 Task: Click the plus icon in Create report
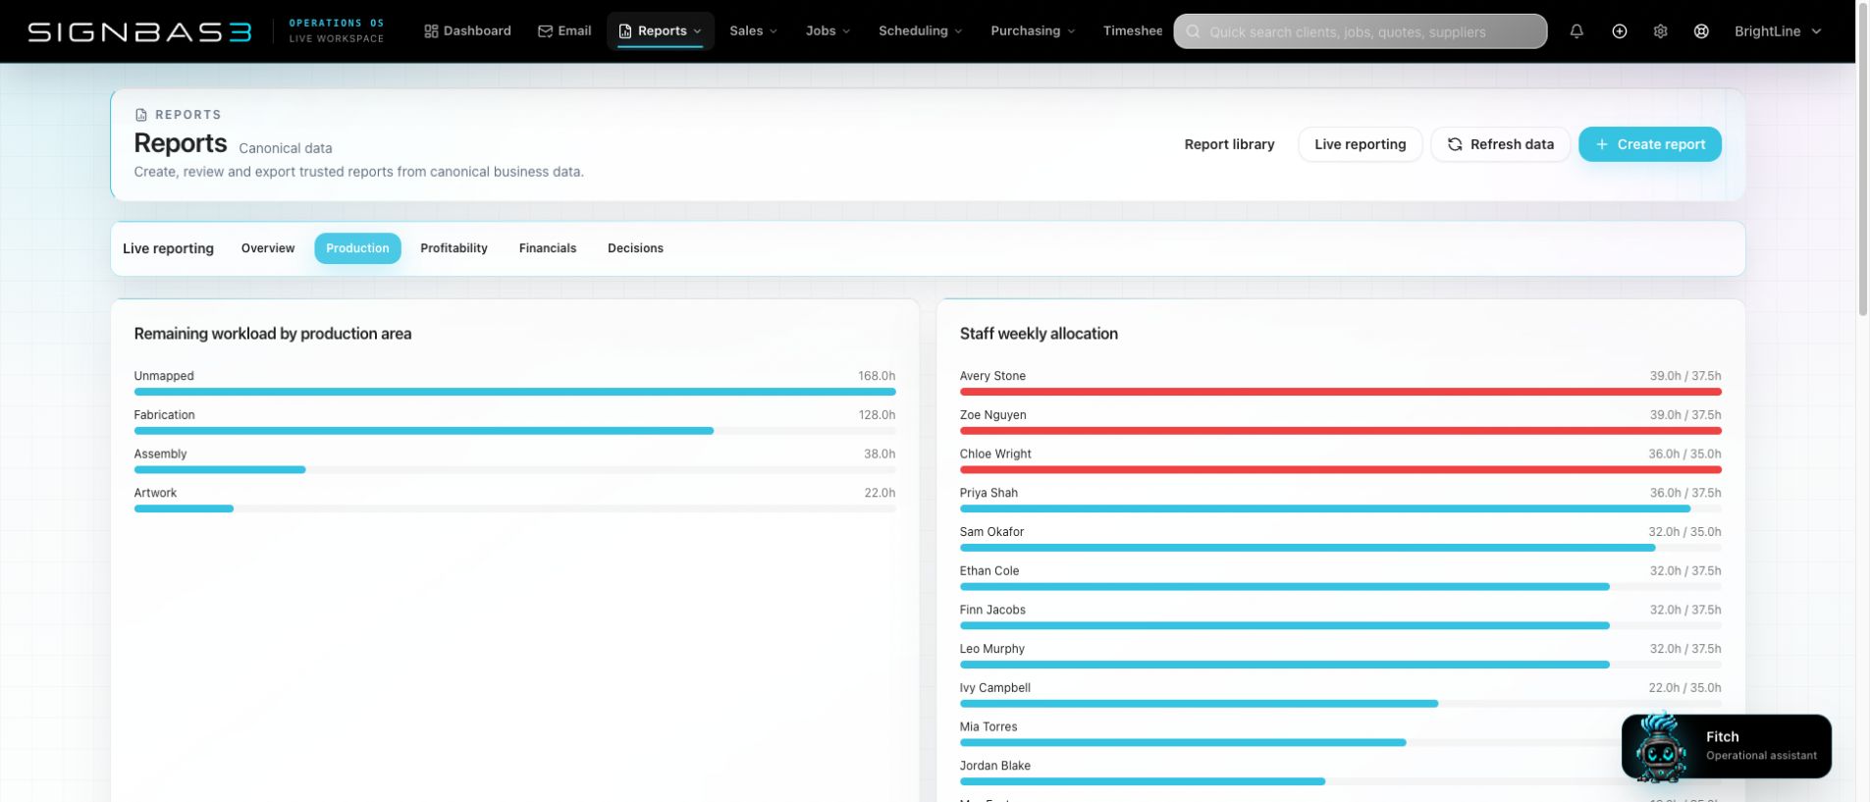click(x=1602, y=144)
